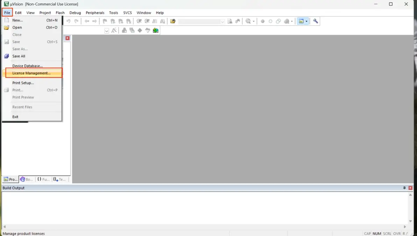Open Configuration via the wrench icon
Screen dimensions: 417x236
[316, 21]
